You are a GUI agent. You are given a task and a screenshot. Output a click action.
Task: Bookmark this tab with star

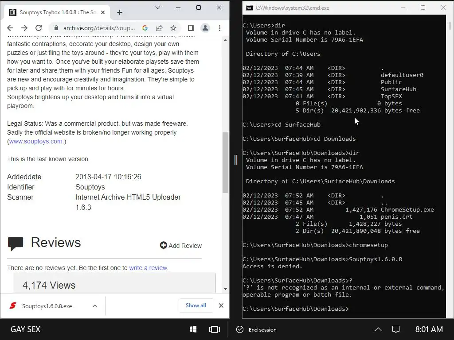point(173,28)
